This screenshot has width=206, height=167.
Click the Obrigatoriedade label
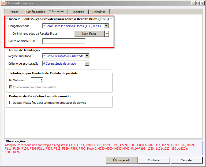click(x=19, y=26)
